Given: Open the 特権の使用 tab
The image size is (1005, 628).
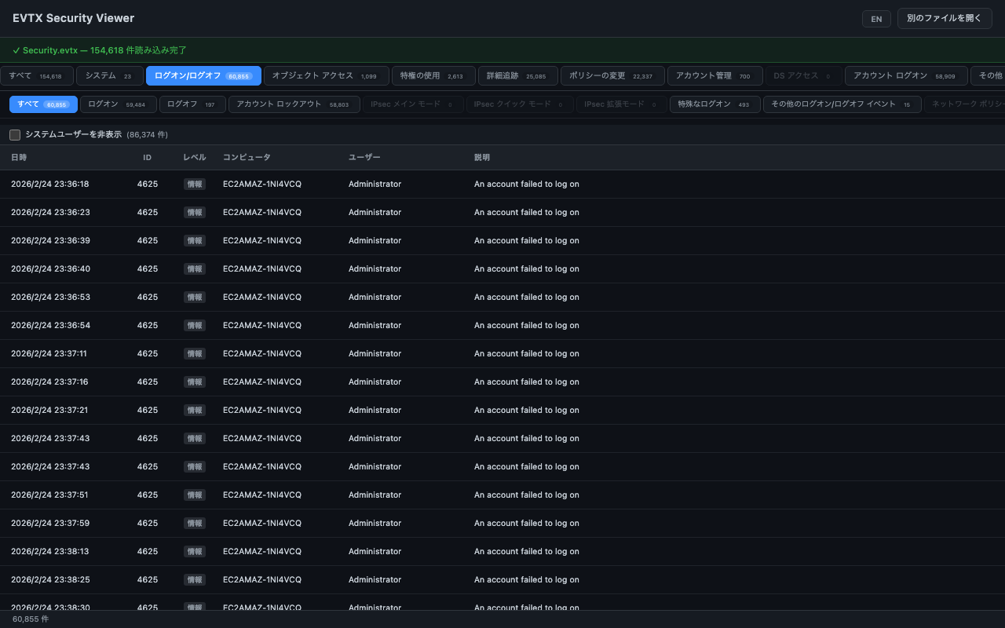Looking at the screenshot, I should point(433,75).
